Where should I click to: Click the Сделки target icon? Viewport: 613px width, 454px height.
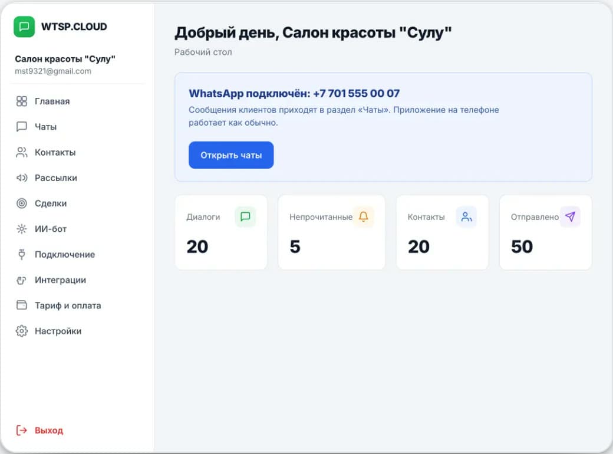coord(21,203)
